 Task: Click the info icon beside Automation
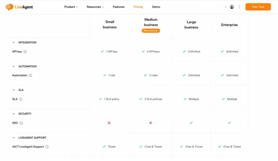(x=30, y=75)
